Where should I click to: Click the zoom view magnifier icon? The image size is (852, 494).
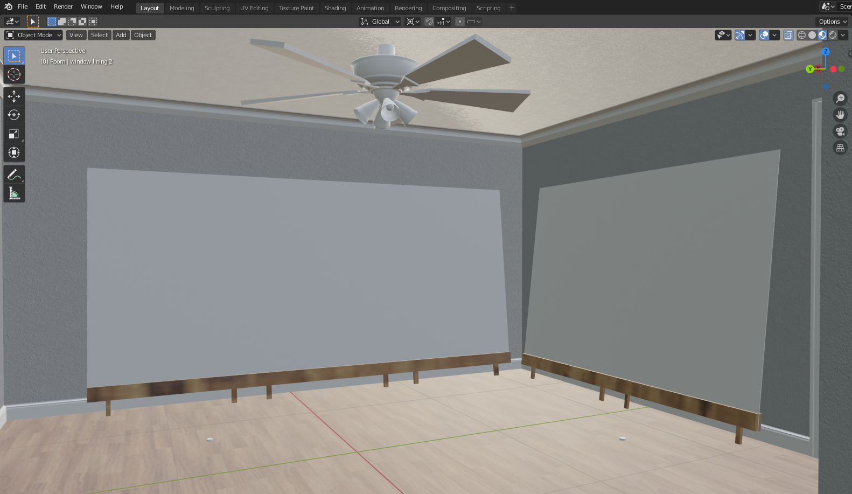pos(840,98)
